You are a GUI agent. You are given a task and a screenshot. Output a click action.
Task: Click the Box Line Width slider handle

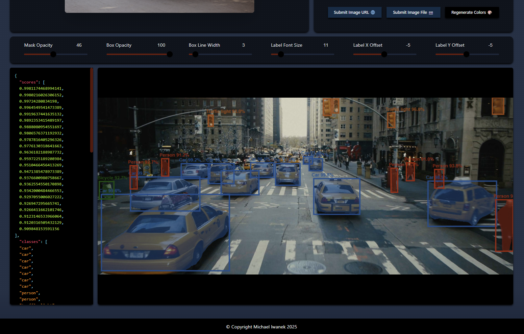pos(195,54)
